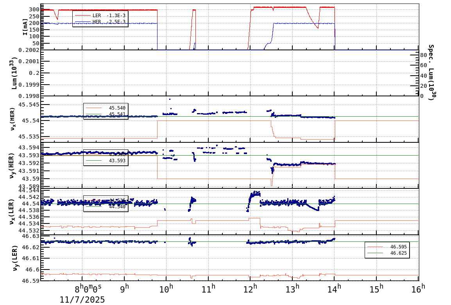Click the 11/7/2025 date label
The height and width of the screenshot is (305, 451).
point(82,300)
